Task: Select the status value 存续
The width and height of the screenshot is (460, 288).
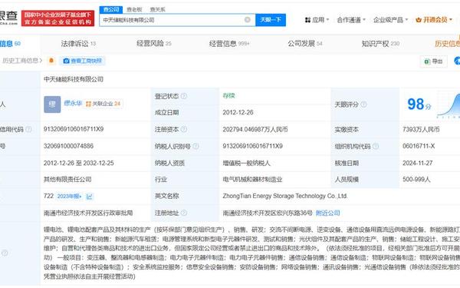Action: click(x=228, y=96)
